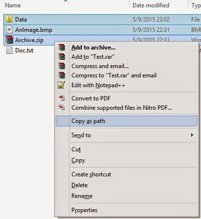Select the Archive.zip file name
This screenshot has width=201, height=219.
click(29, 40)
